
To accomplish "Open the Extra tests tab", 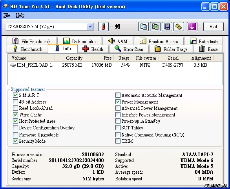I will [203, 41].
